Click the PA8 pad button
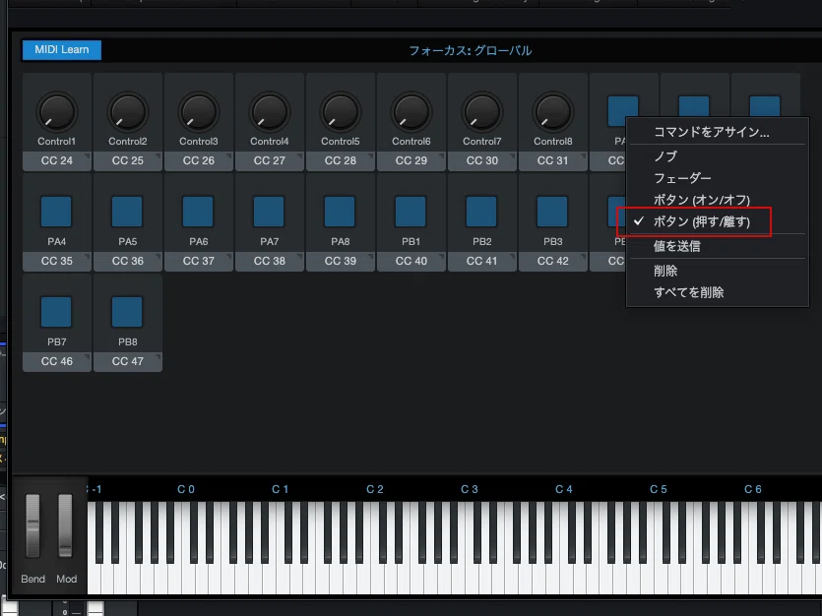The width and height of the screenshot is (822, 616). pyautogui.click(x=340, y=212)
